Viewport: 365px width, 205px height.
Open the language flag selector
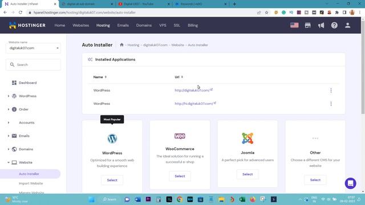click(294, 25)
